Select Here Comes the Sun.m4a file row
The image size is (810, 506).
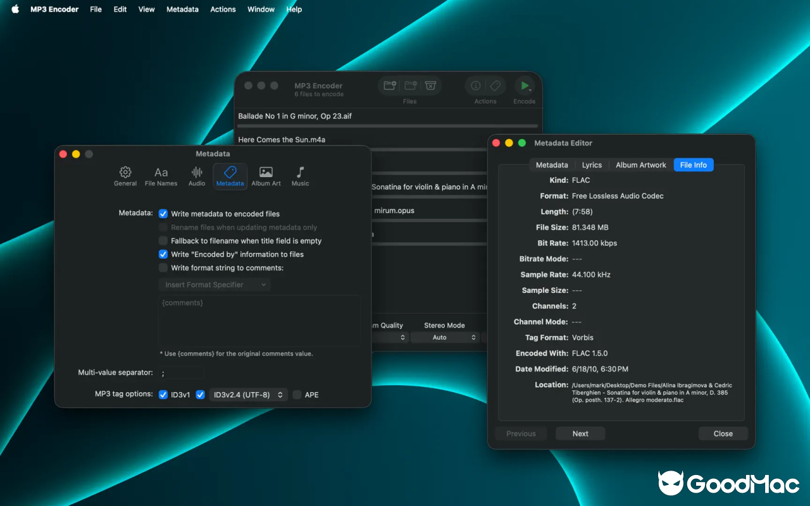387,140
